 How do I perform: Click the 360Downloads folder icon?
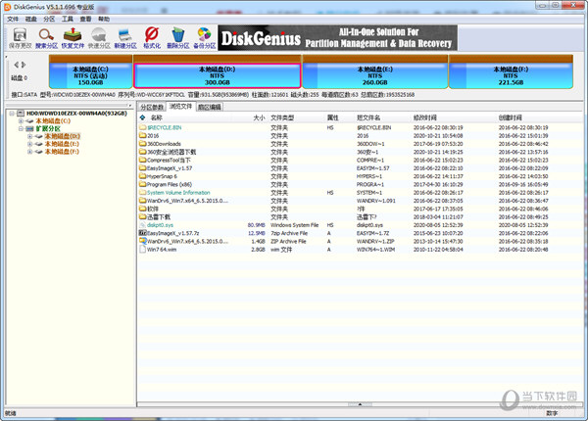click(142, 144)
